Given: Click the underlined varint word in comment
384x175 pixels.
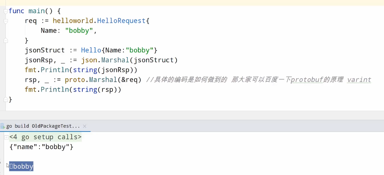Looking at the screenshot, I should coord(359,80).
